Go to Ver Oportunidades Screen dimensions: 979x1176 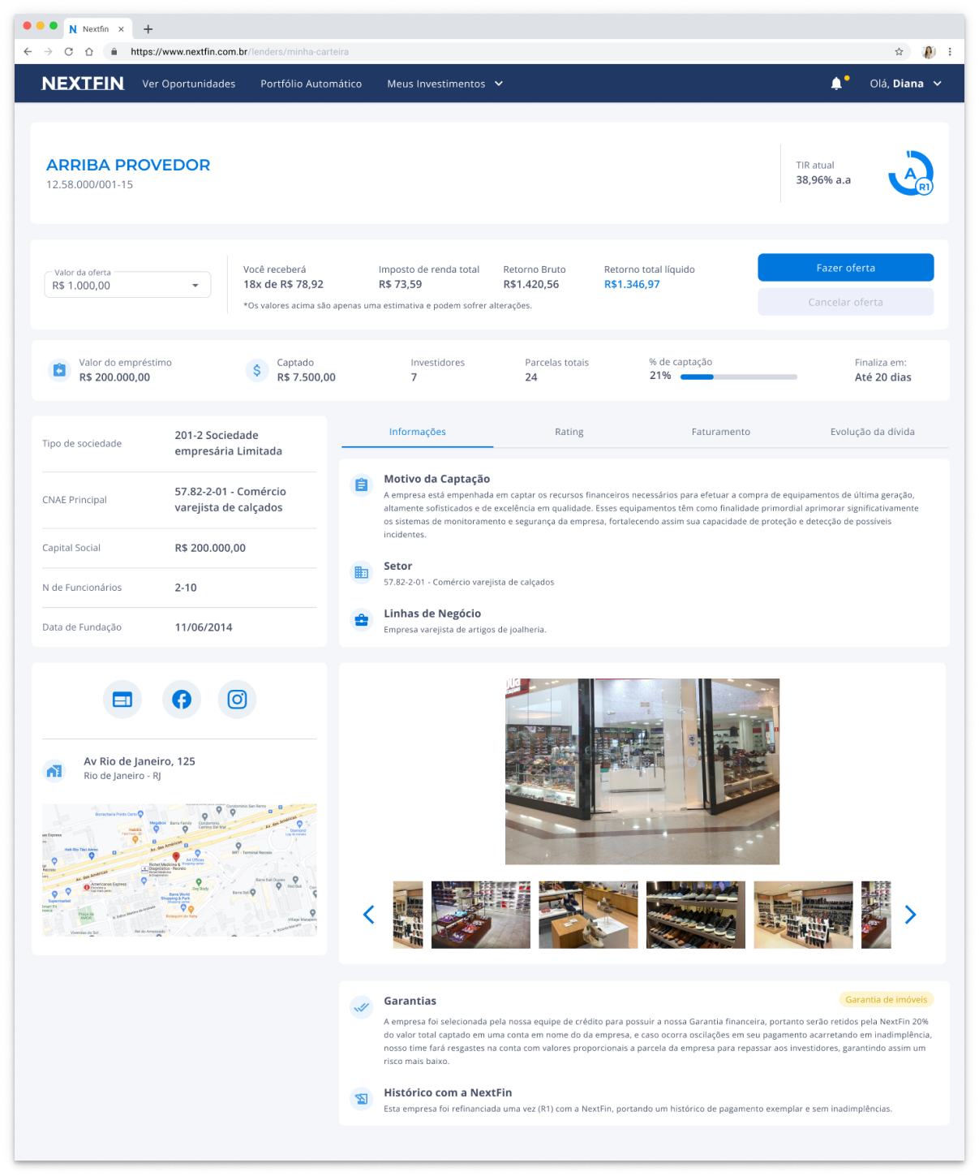coord(189,84)
